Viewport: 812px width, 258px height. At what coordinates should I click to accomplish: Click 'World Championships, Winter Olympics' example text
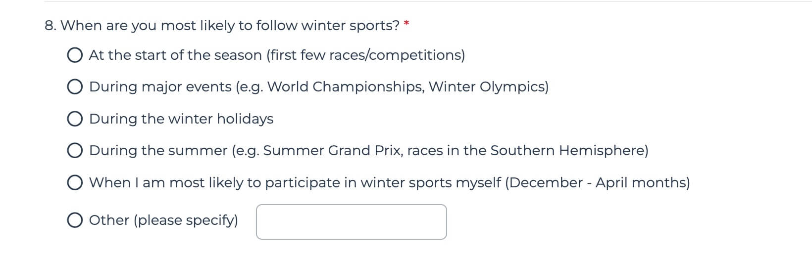click(x=406, y=87)
